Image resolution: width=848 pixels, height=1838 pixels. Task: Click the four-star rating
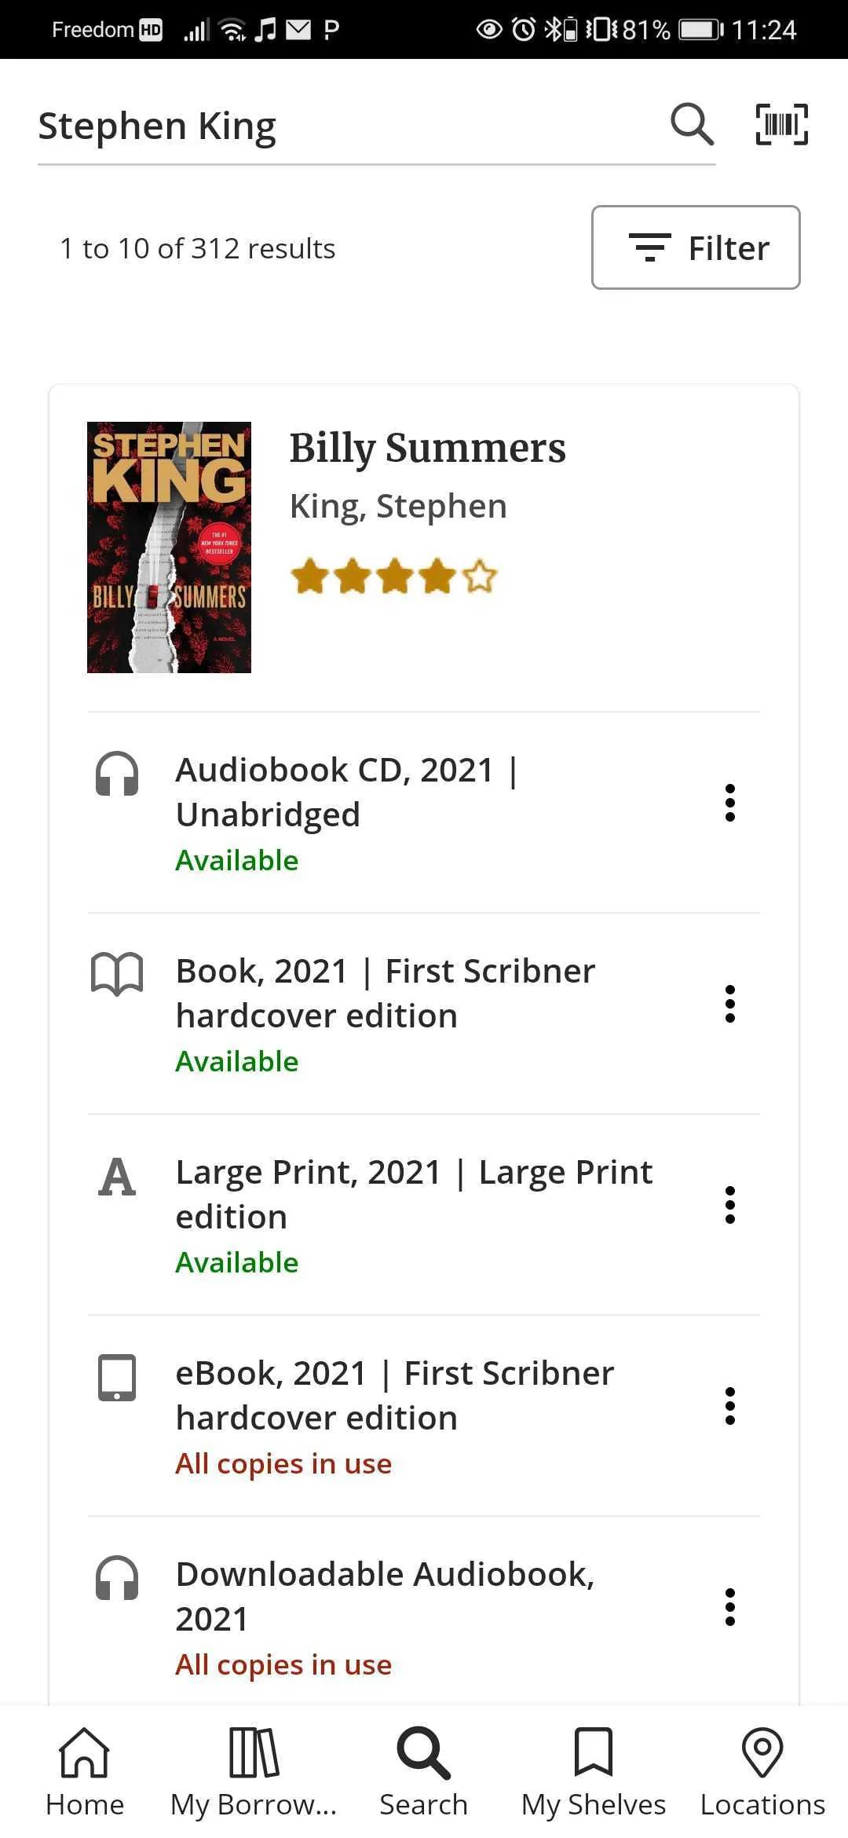[x=393, y=577]
